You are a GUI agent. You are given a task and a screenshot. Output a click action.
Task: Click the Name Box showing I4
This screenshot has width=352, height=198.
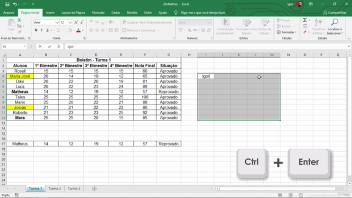pyautogui.click(x=12, y=46)
